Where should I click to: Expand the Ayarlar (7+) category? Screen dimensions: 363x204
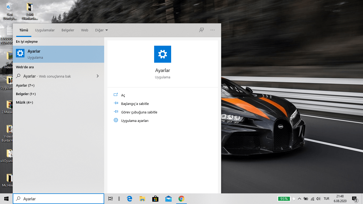coord(25,86)
